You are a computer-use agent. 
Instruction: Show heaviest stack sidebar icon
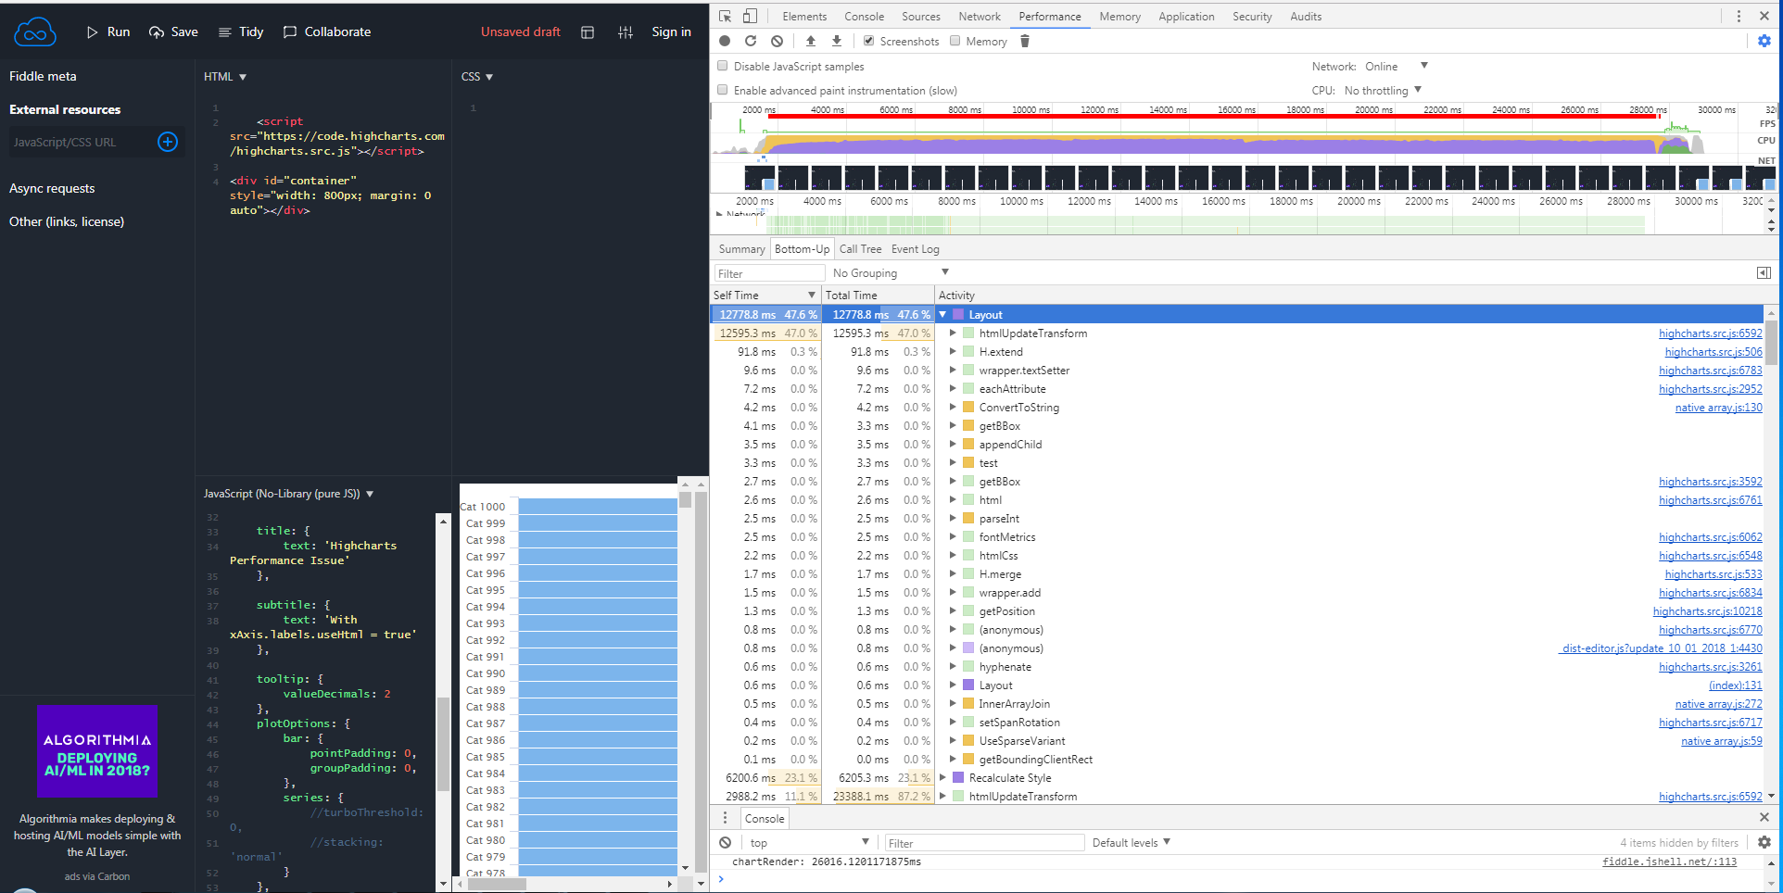click(x=1764, y=272)
